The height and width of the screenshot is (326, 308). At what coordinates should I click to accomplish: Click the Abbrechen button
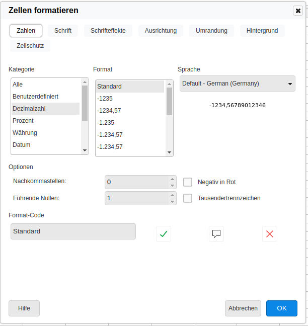(x=243, y=308)
